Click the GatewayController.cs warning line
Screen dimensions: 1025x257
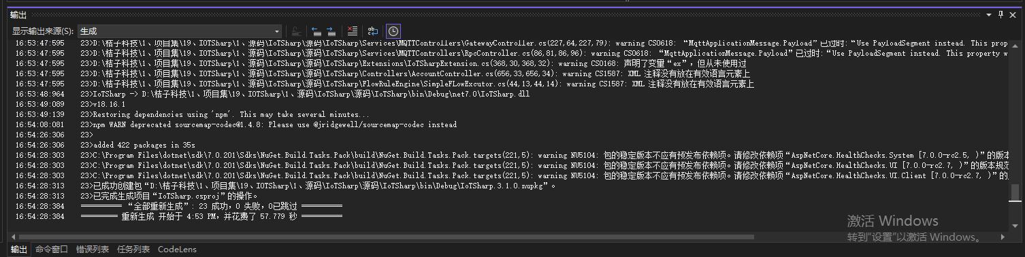(544, 43)
